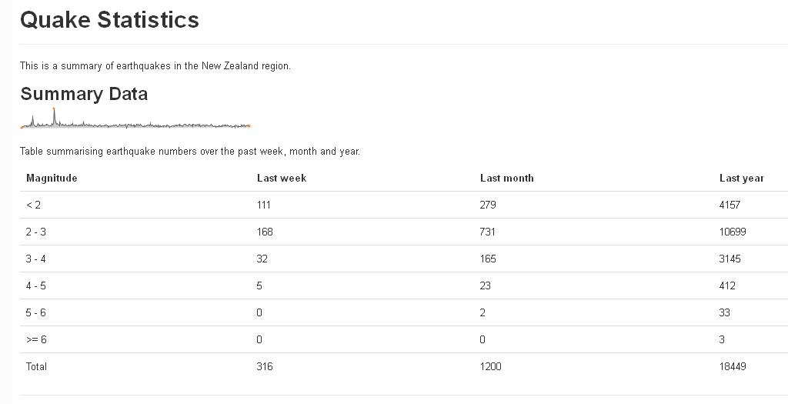Screen dimensions: 788x404
Task: Click the Quake Statistics page heading
Action: [109, 20]
